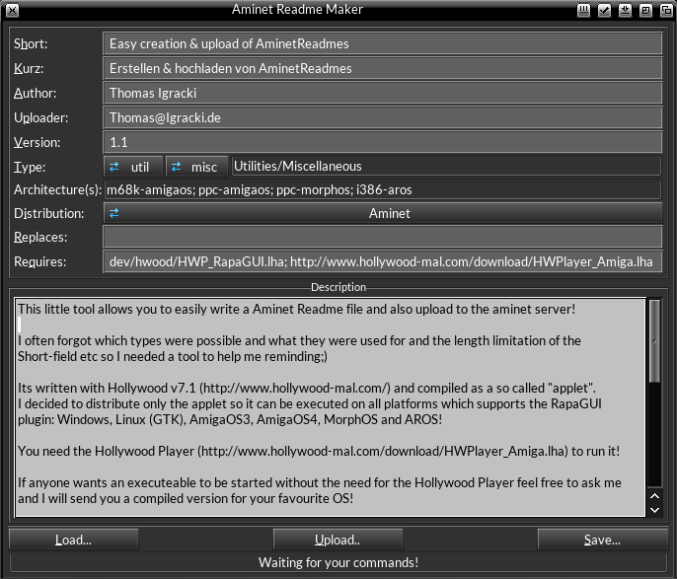Click the 'Kurz:' label

point(29,68)
